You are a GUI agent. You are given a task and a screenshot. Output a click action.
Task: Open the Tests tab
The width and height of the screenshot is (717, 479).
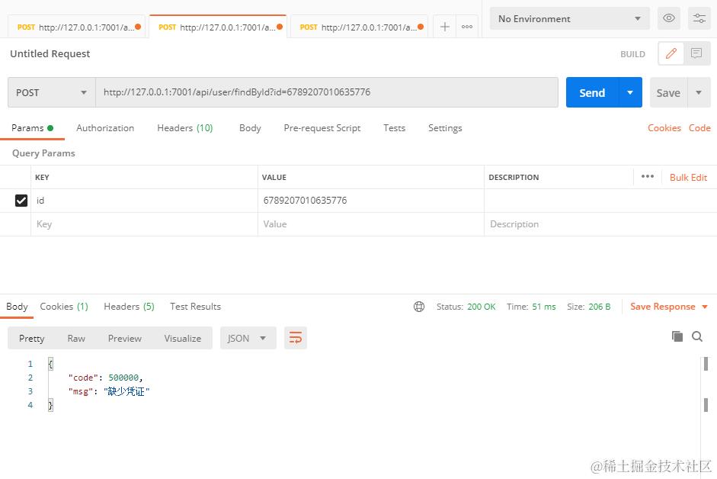(x=394, y=128)
